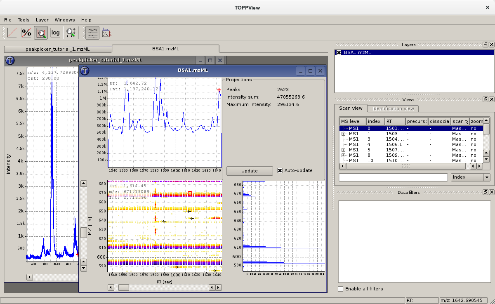Viewport: 495px width, 304px height.
Task: Select the linear intensity mode icon
Action: (x=12, y=33)
